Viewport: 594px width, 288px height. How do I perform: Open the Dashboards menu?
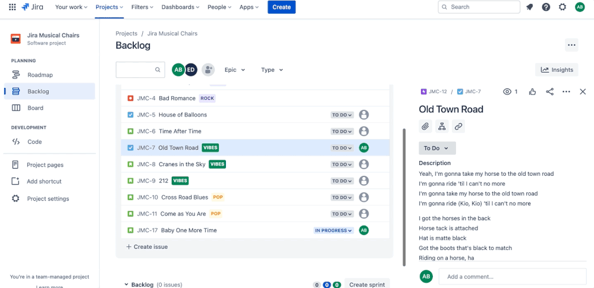point(180,7)
